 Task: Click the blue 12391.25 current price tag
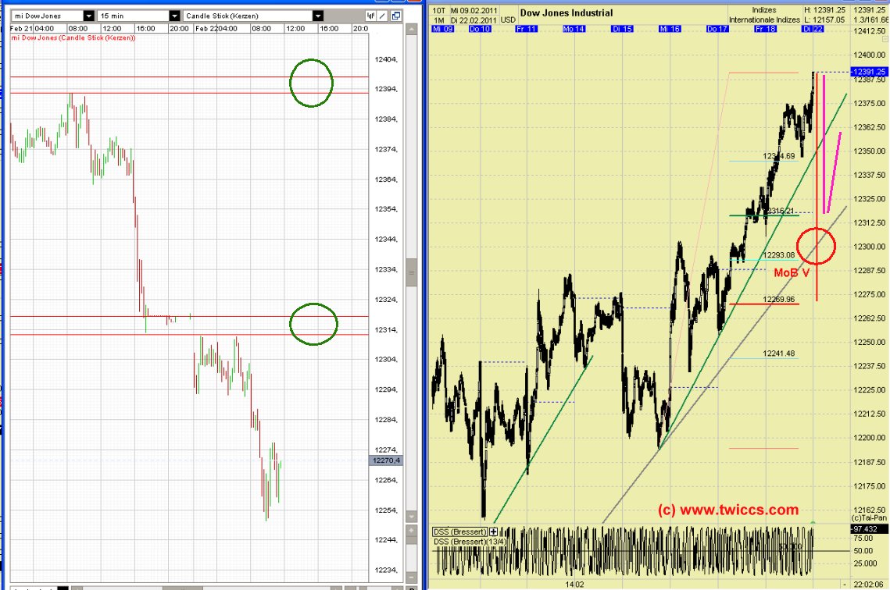tap(868, 72)
